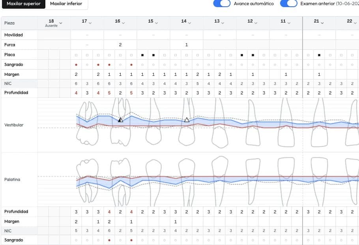The image size is (359, 245).
Task: Select the Furca value 1 for tooth 14
Action: tap(187, 45)
